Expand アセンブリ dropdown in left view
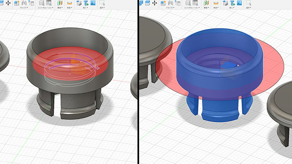 (24, 8)
